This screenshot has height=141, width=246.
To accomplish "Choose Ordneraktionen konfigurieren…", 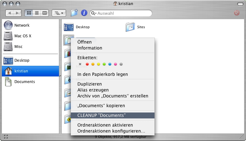I will [x=113, y=131].
